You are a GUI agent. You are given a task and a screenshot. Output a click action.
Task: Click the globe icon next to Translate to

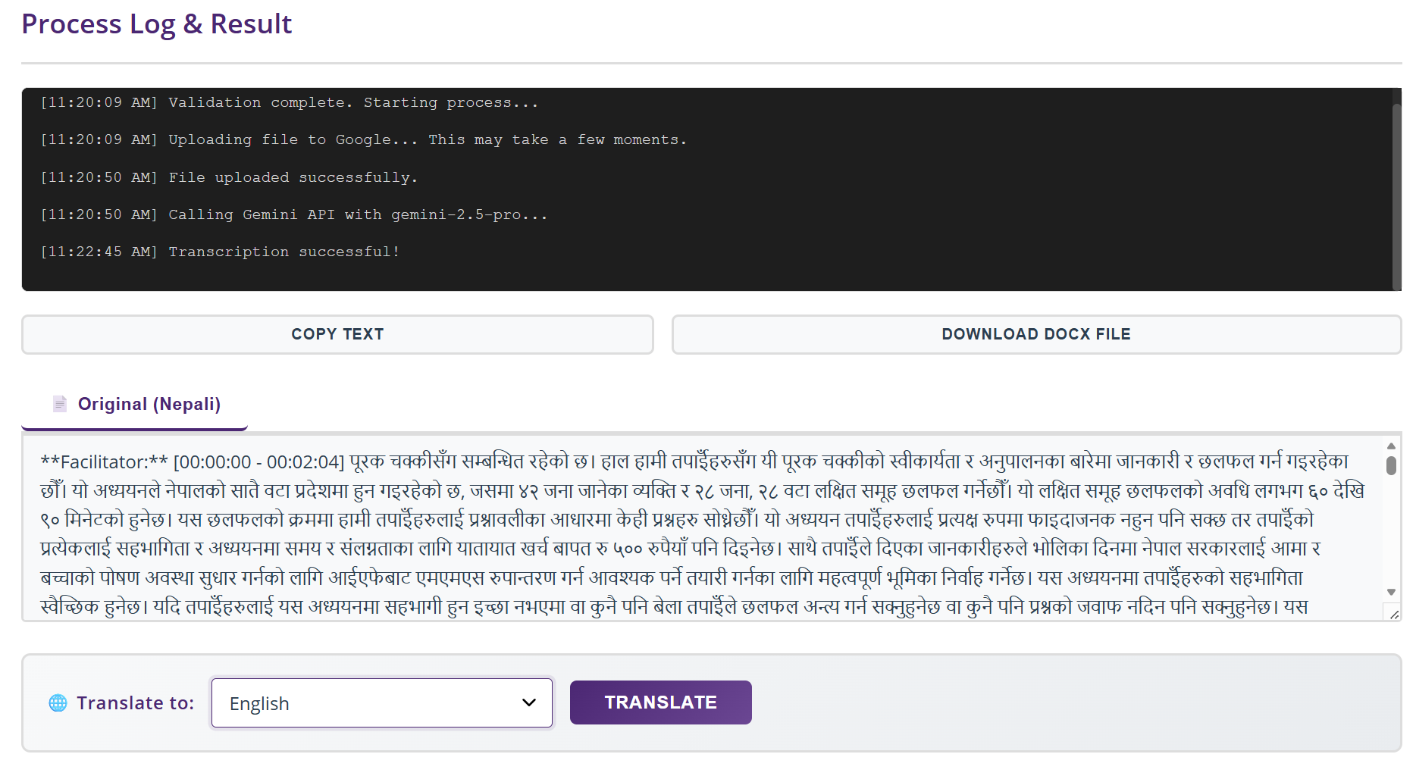[x=58, y=703]
